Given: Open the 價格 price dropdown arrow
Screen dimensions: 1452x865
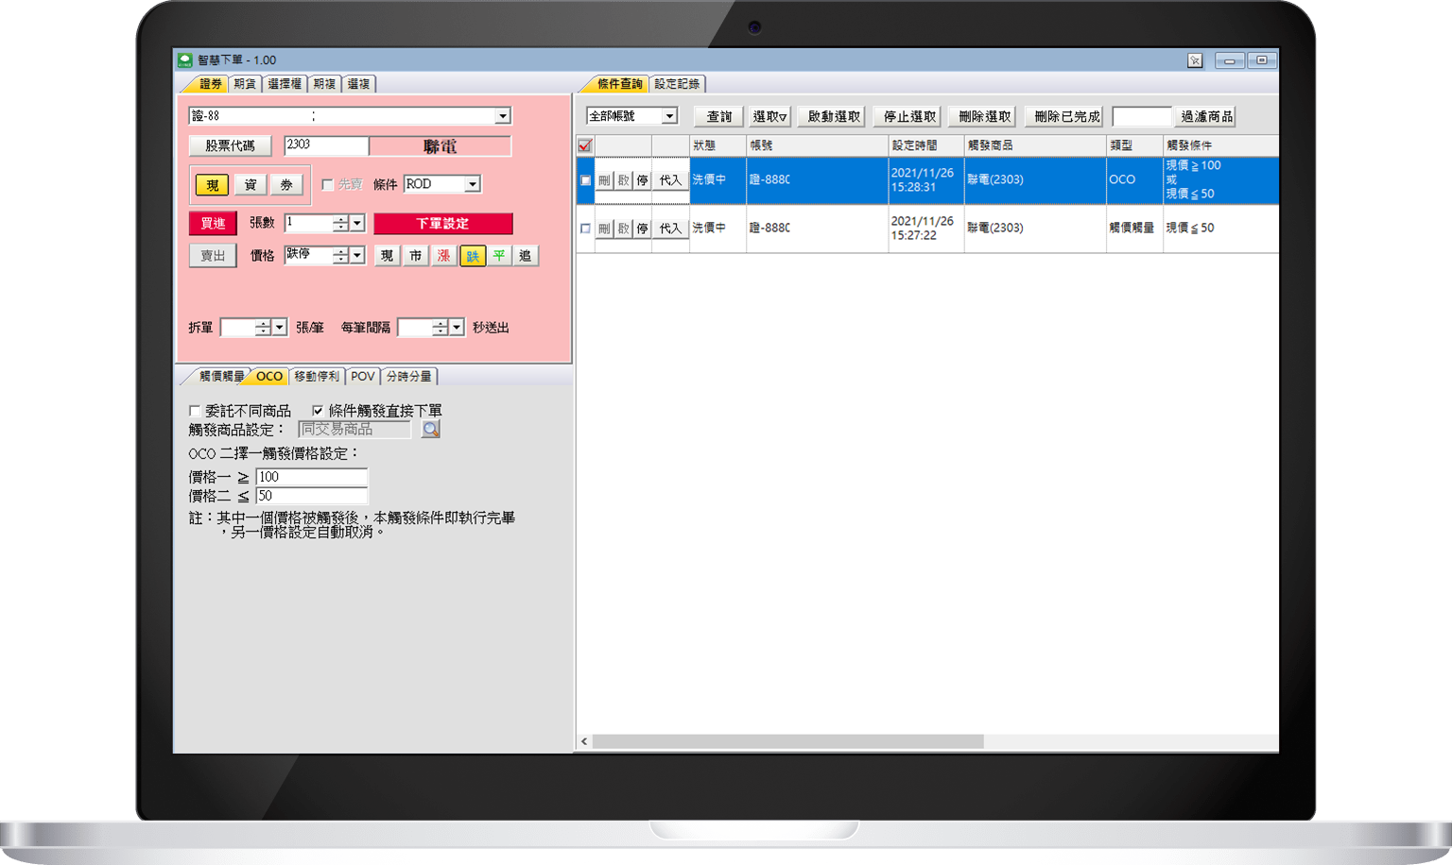Looking at the screenshot, I should 357,256.
